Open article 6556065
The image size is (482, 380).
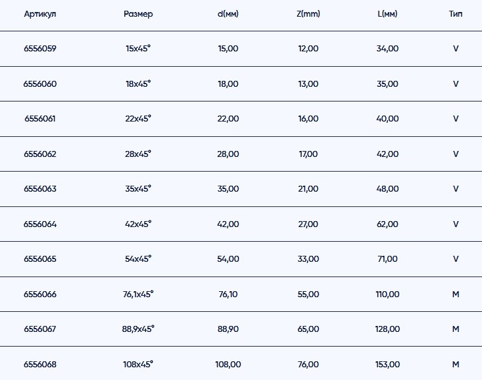pos(40,259)
